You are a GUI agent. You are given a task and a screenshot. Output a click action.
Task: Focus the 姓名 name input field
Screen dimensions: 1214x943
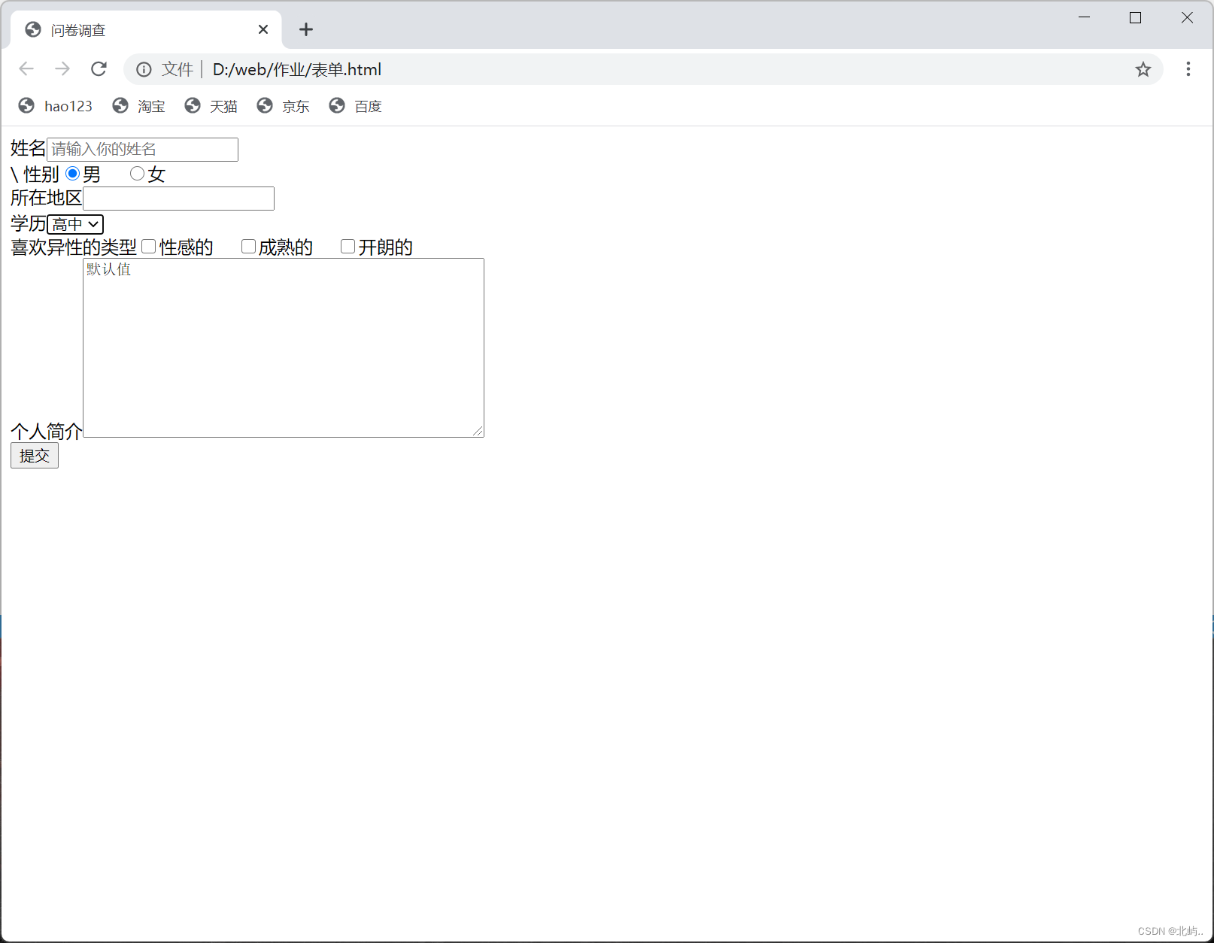pos(142,149)
